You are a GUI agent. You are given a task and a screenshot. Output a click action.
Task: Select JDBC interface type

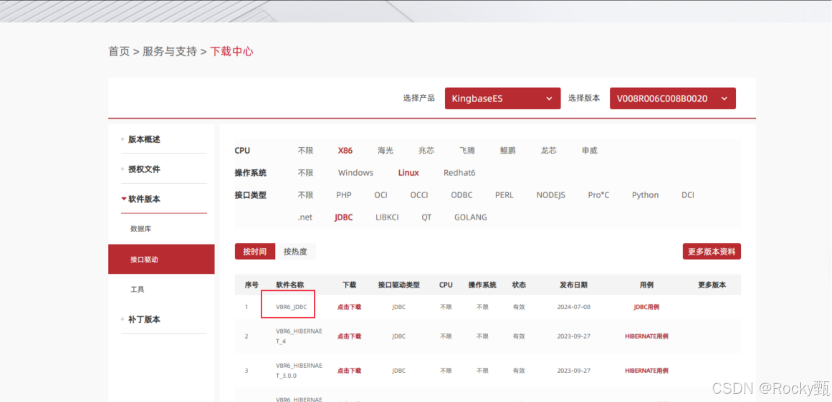click(x=344, y=217)
